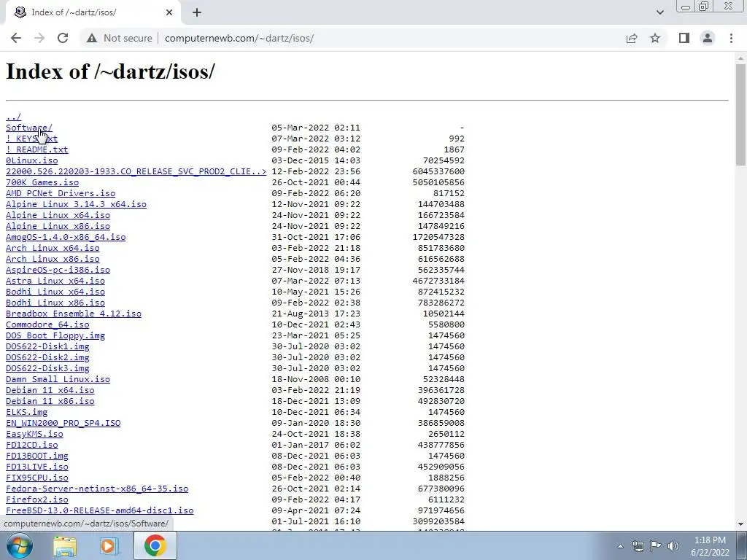Open the Windows Start orb
Screen dimensions: 747x560
pos(20,545)
